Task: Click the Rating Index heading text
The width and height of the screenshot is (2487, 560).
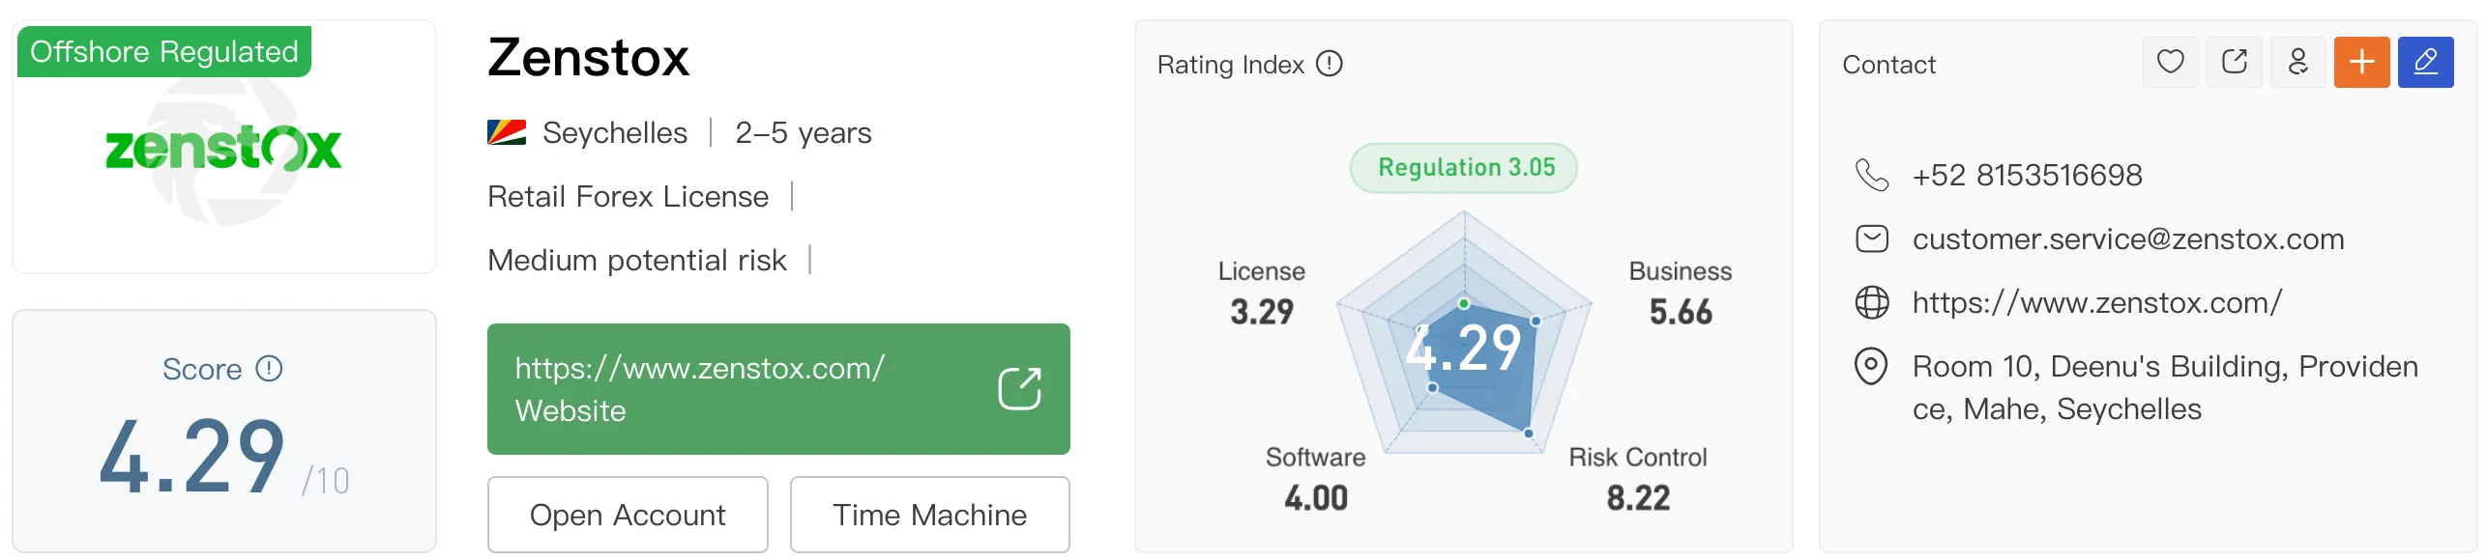Action: (x=1230, y=65)
